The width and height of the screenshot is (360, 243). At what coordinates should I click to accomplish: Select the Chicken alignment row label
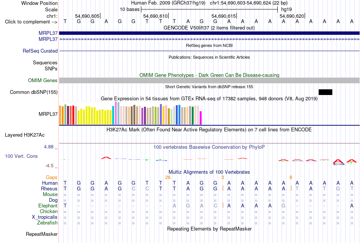click(49, 211)
